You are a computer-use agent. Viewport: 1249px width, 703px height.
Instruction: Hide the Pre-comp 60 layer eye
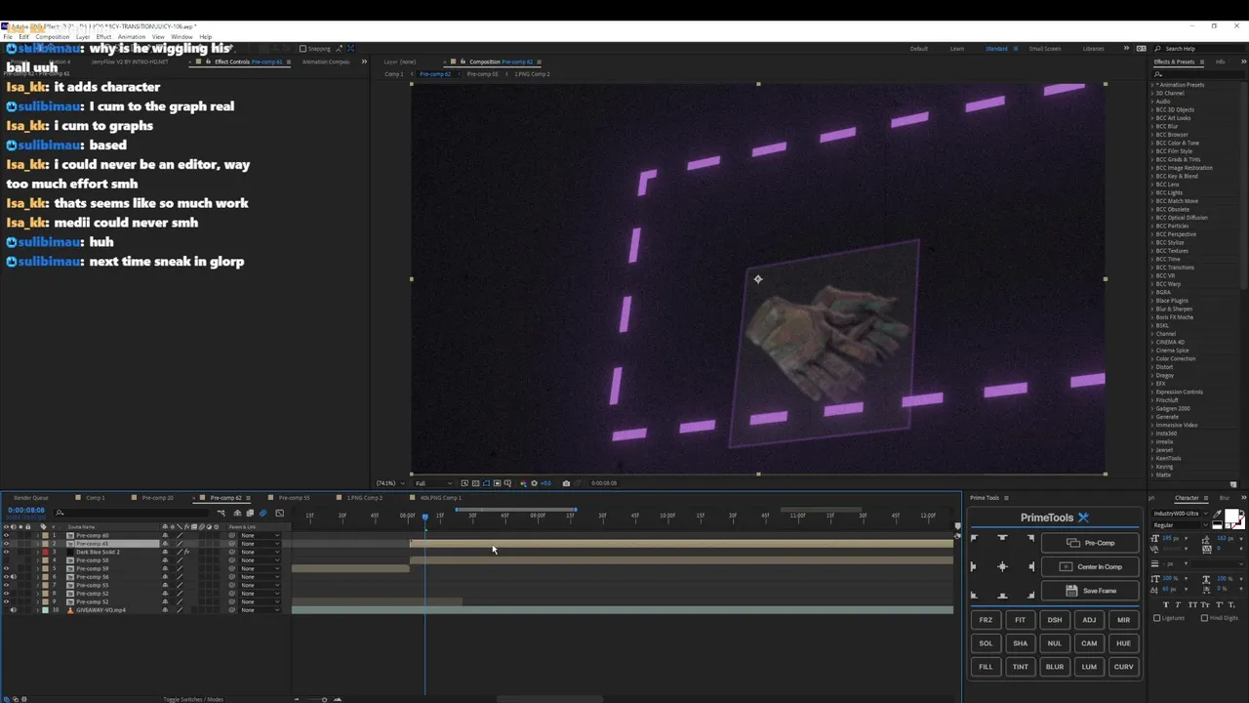(x=6, y=535)
